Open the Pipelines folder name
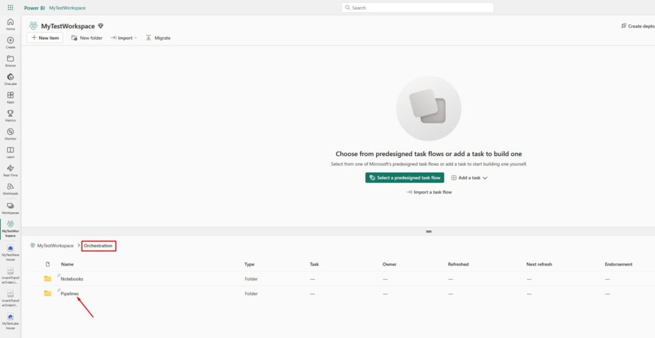Viewport: 655px width, 338px height. [x=70, y=294]
